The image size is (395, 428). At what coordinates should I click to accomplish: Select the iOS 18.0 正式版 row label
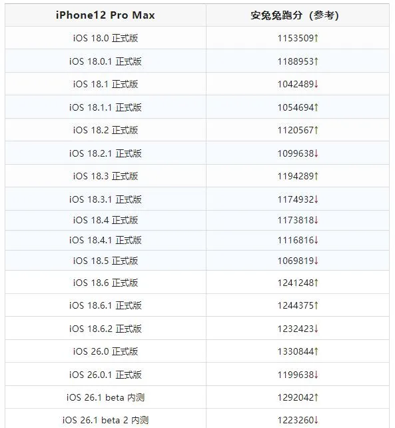tap(105, 38)
